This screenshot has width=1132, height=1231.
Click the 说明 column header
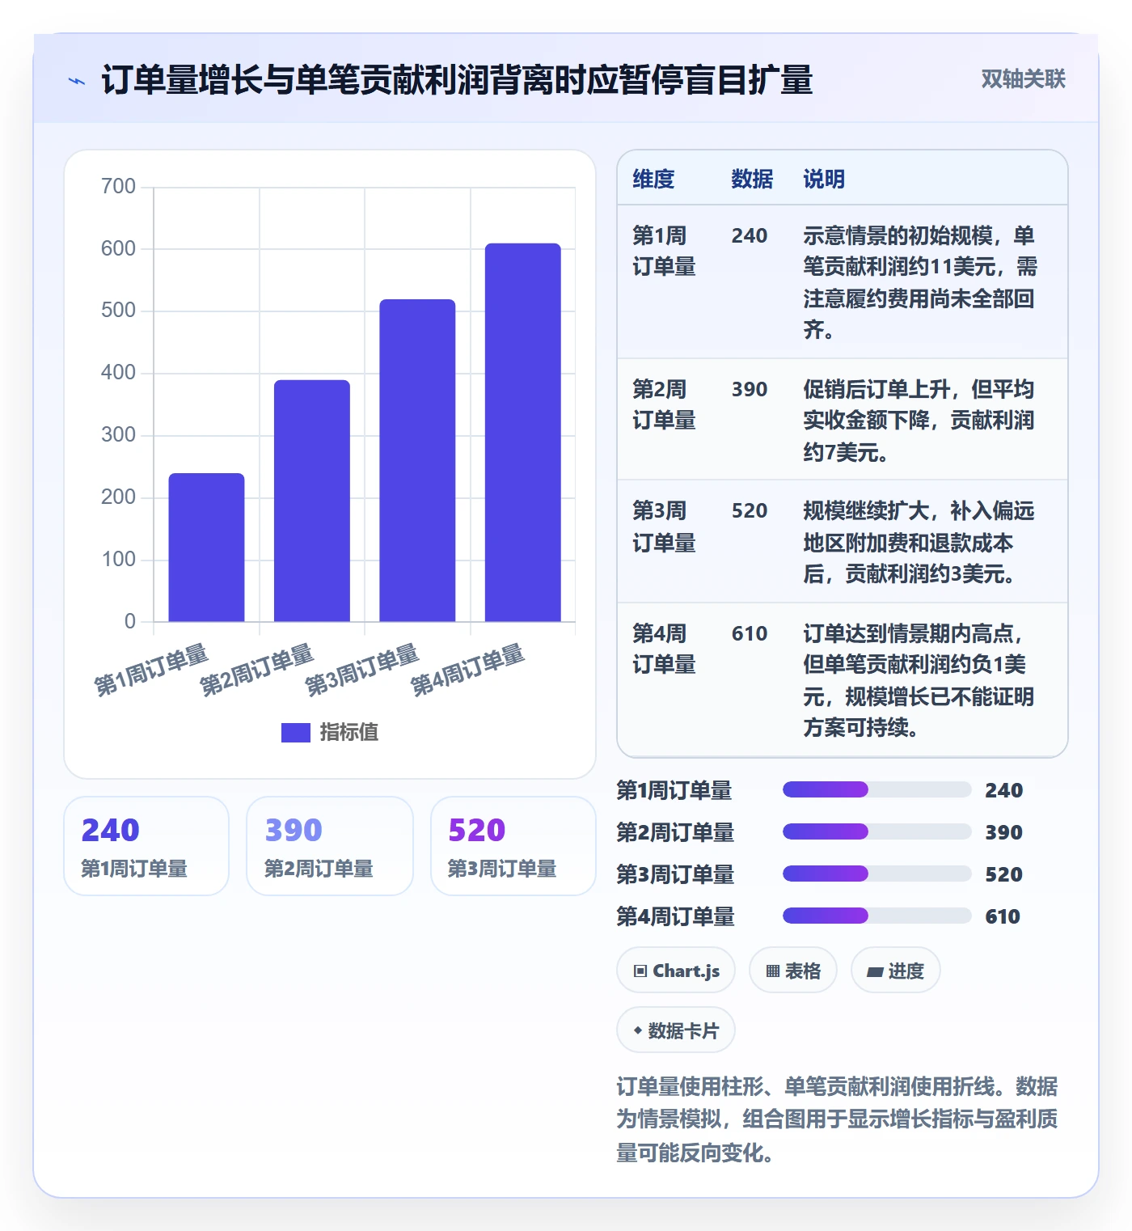click(824, 179)
